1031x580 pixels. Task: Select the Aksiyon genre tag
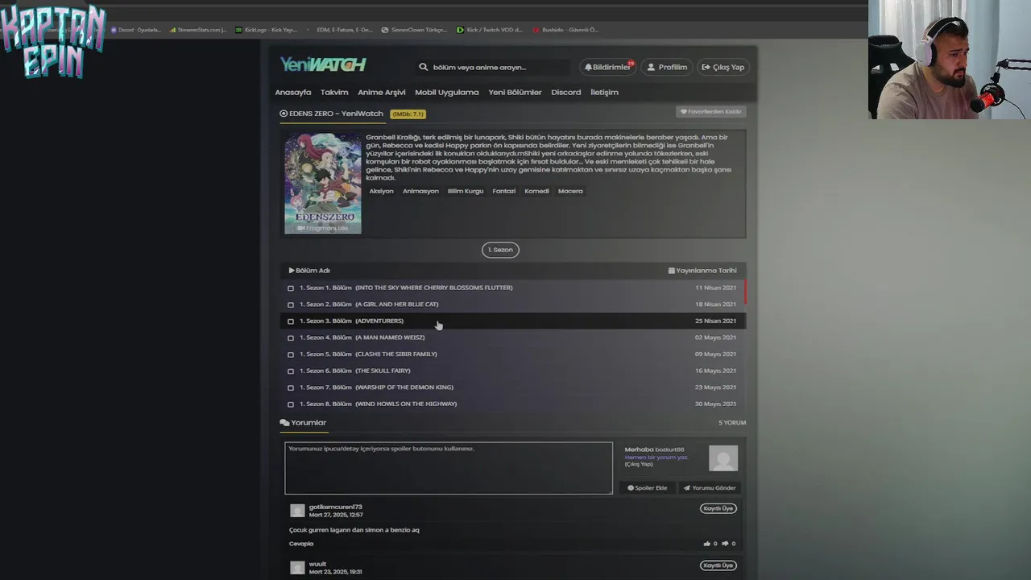[381, 191]
